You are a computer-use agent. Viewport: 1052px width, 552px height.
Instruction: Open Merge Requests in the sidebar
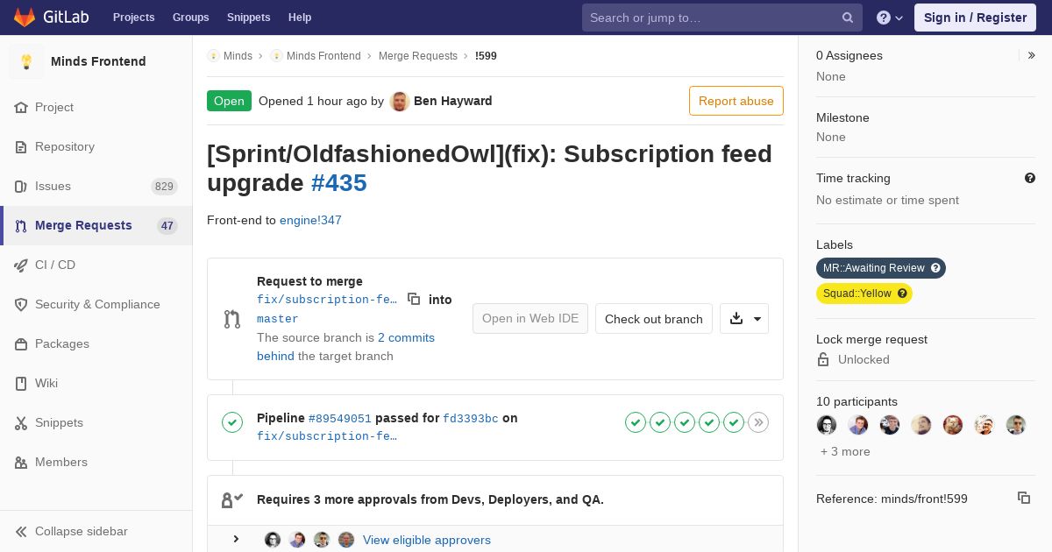click(x=96, y=225)
